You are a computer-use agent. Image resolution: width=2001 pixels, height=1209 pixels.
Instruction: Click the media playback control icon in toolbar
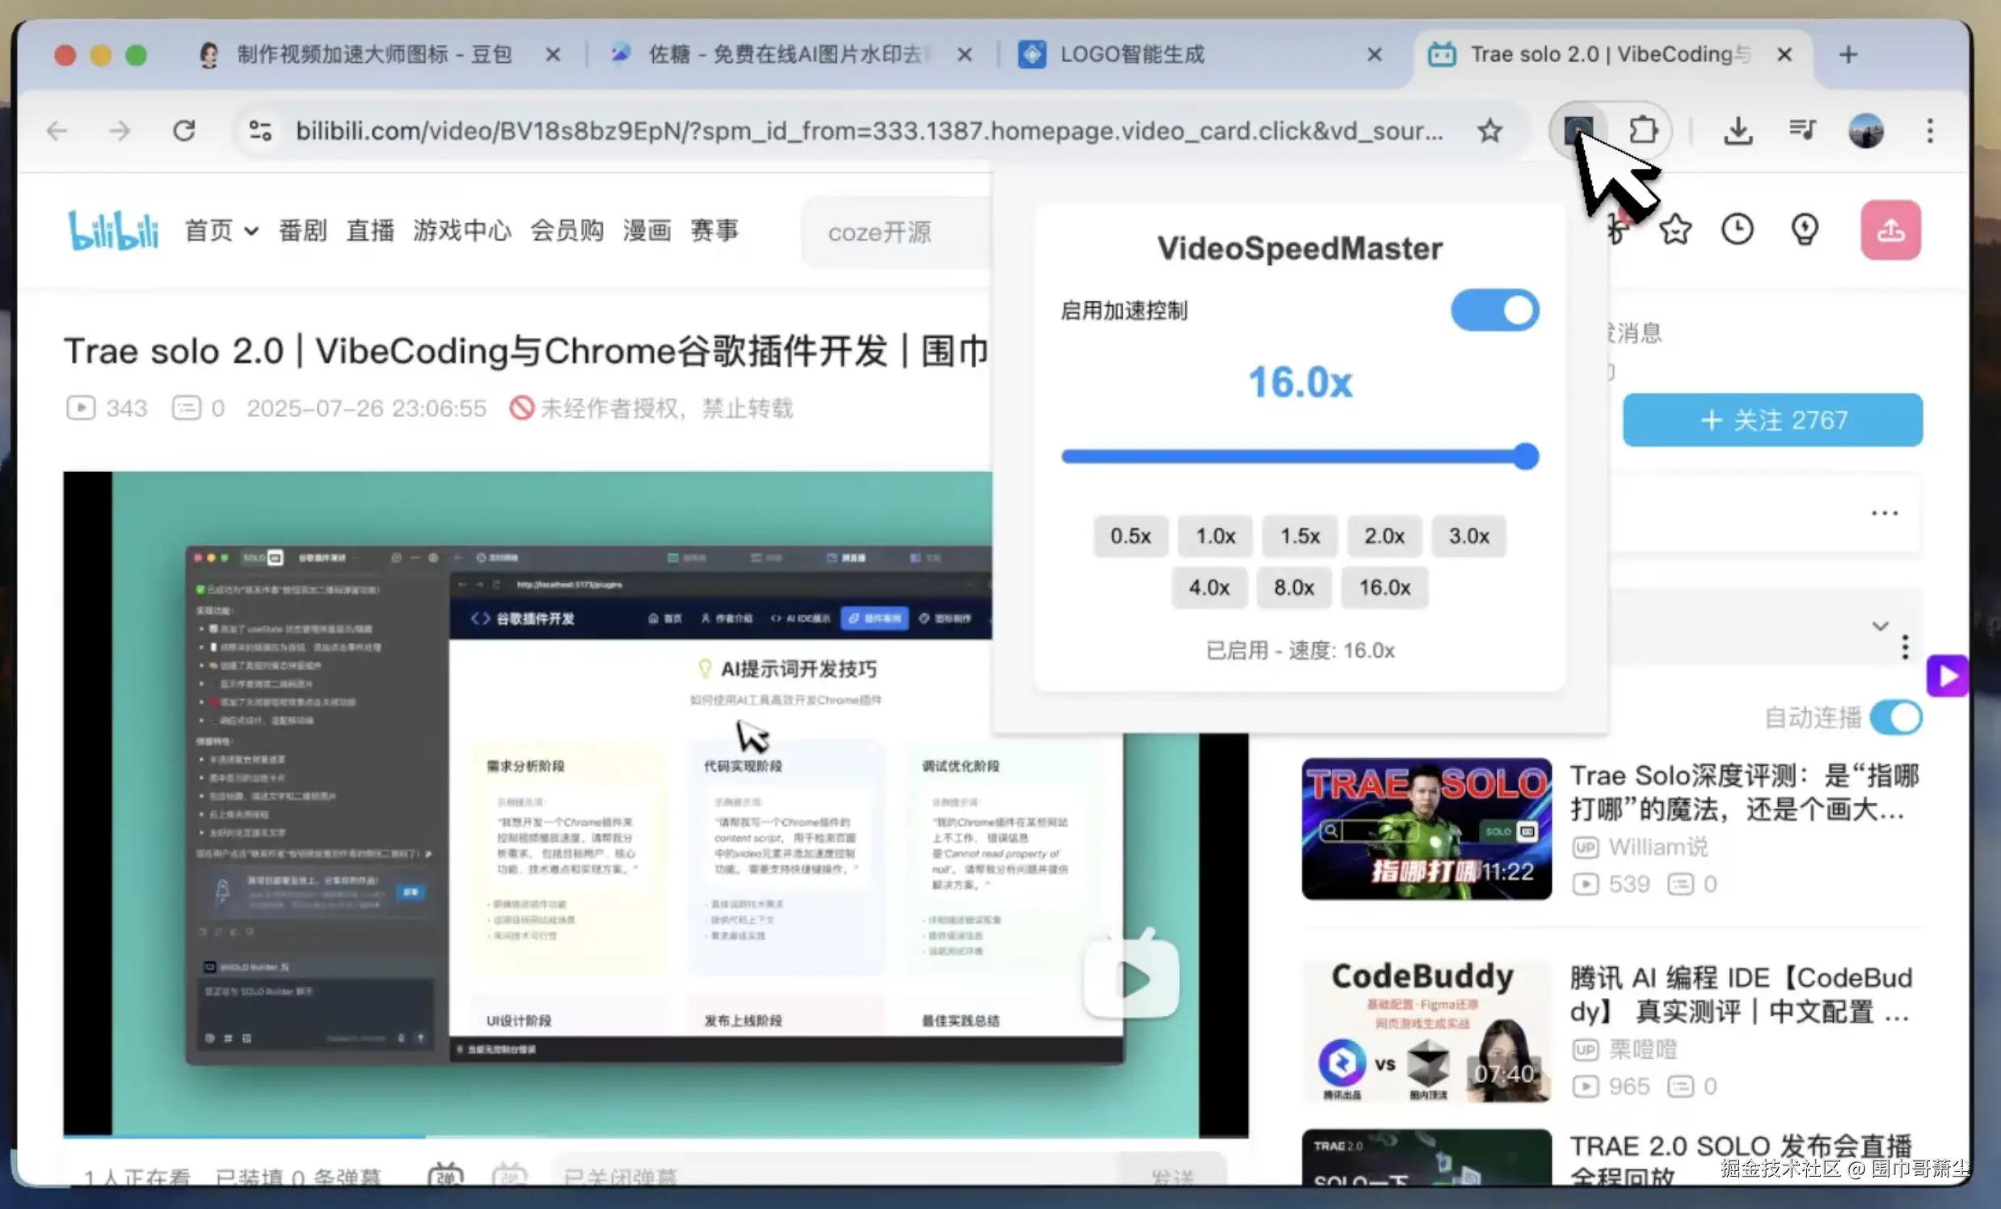click(x=1802, y=130)
